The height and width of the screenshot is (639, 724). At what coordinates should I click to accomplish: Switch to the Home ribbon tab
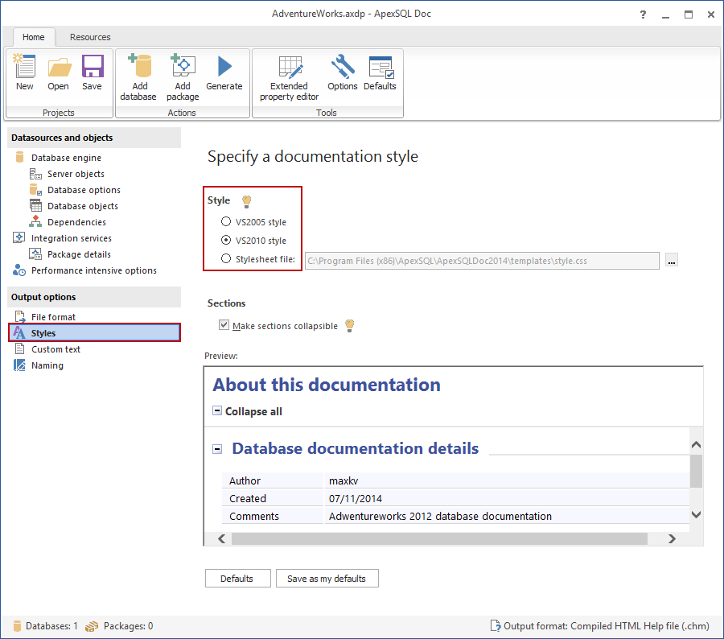tap(34, 37)
